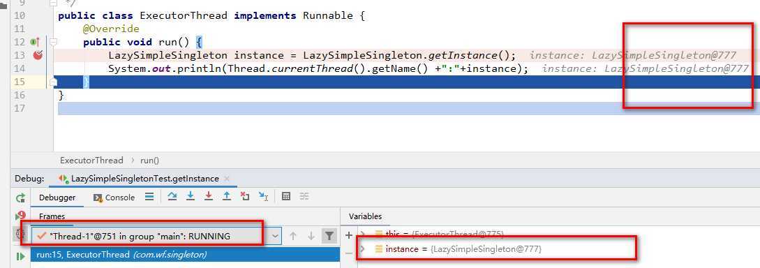
Task: Click the implements-method gutter icon on line 12
Action: click(x=34, y=42)
